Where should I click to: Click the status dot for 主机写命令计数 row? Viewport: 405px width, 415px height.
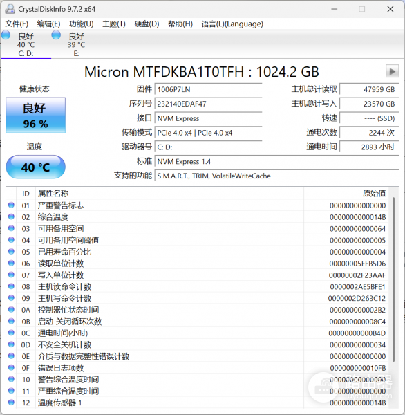click(x=11, y=298)
